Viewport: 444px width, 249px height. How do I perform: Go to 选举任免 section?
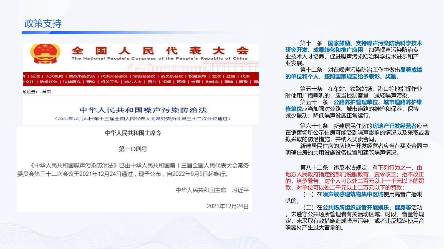coord(48,82)
